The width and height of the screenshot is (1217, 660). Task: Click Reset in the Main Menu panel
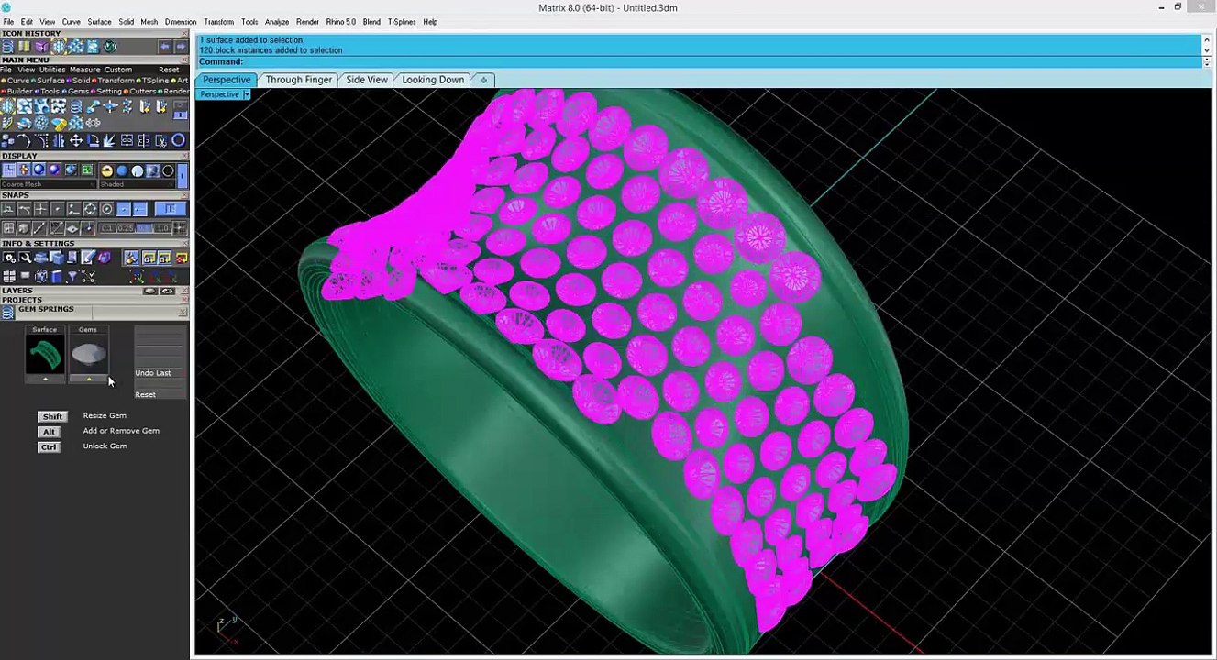(x=169, y=70)
